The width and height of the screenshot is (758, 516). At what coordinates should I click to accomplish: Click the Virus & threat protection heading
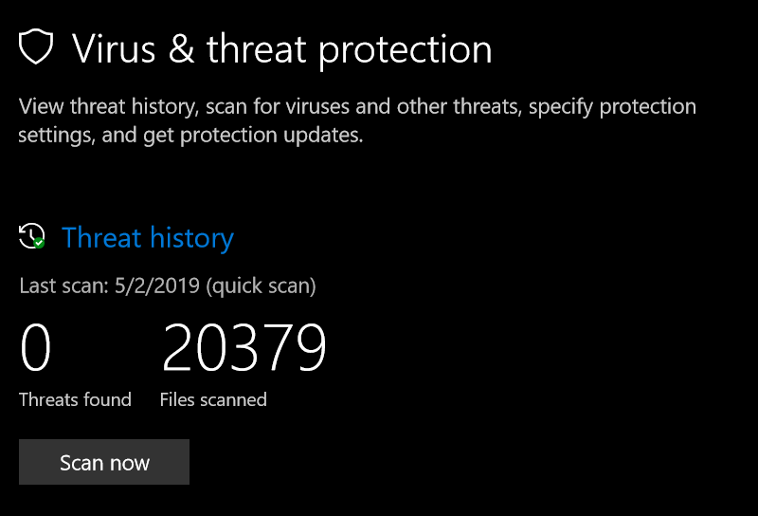(x=282, y=48)
